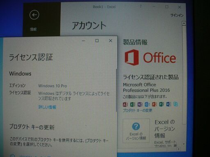Click the 製品情報 heading in Excel
This screenshot has width=210, height=157.
(x=135, y=42)
